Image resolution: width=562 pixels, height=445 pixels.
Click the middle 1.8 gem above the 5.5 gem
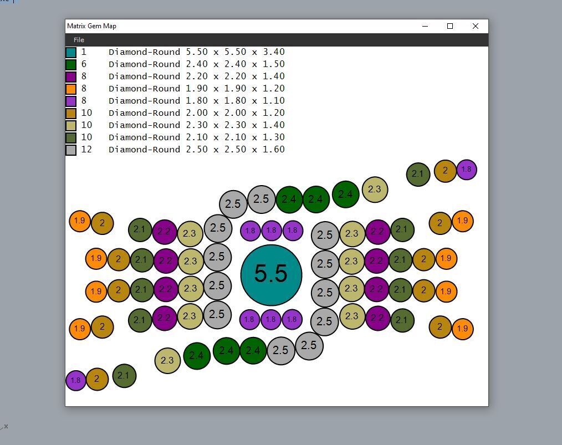(x=272, y=231)
